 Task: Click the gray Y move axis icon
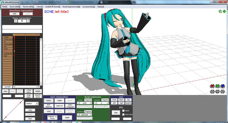click(x=218, y=92)
